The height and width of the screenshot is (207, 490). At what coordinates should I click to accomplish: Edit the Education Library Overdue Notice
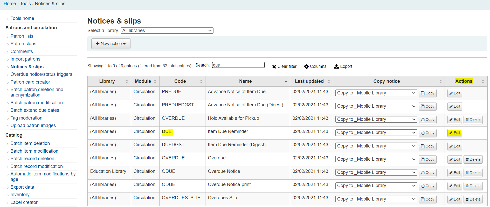point(455,173)
